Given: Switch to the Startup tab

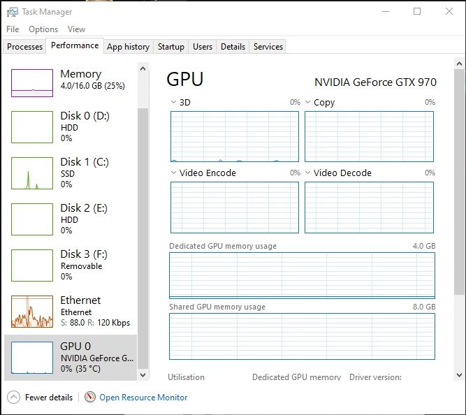Looking at the screenshot, I should coord(170,47).
